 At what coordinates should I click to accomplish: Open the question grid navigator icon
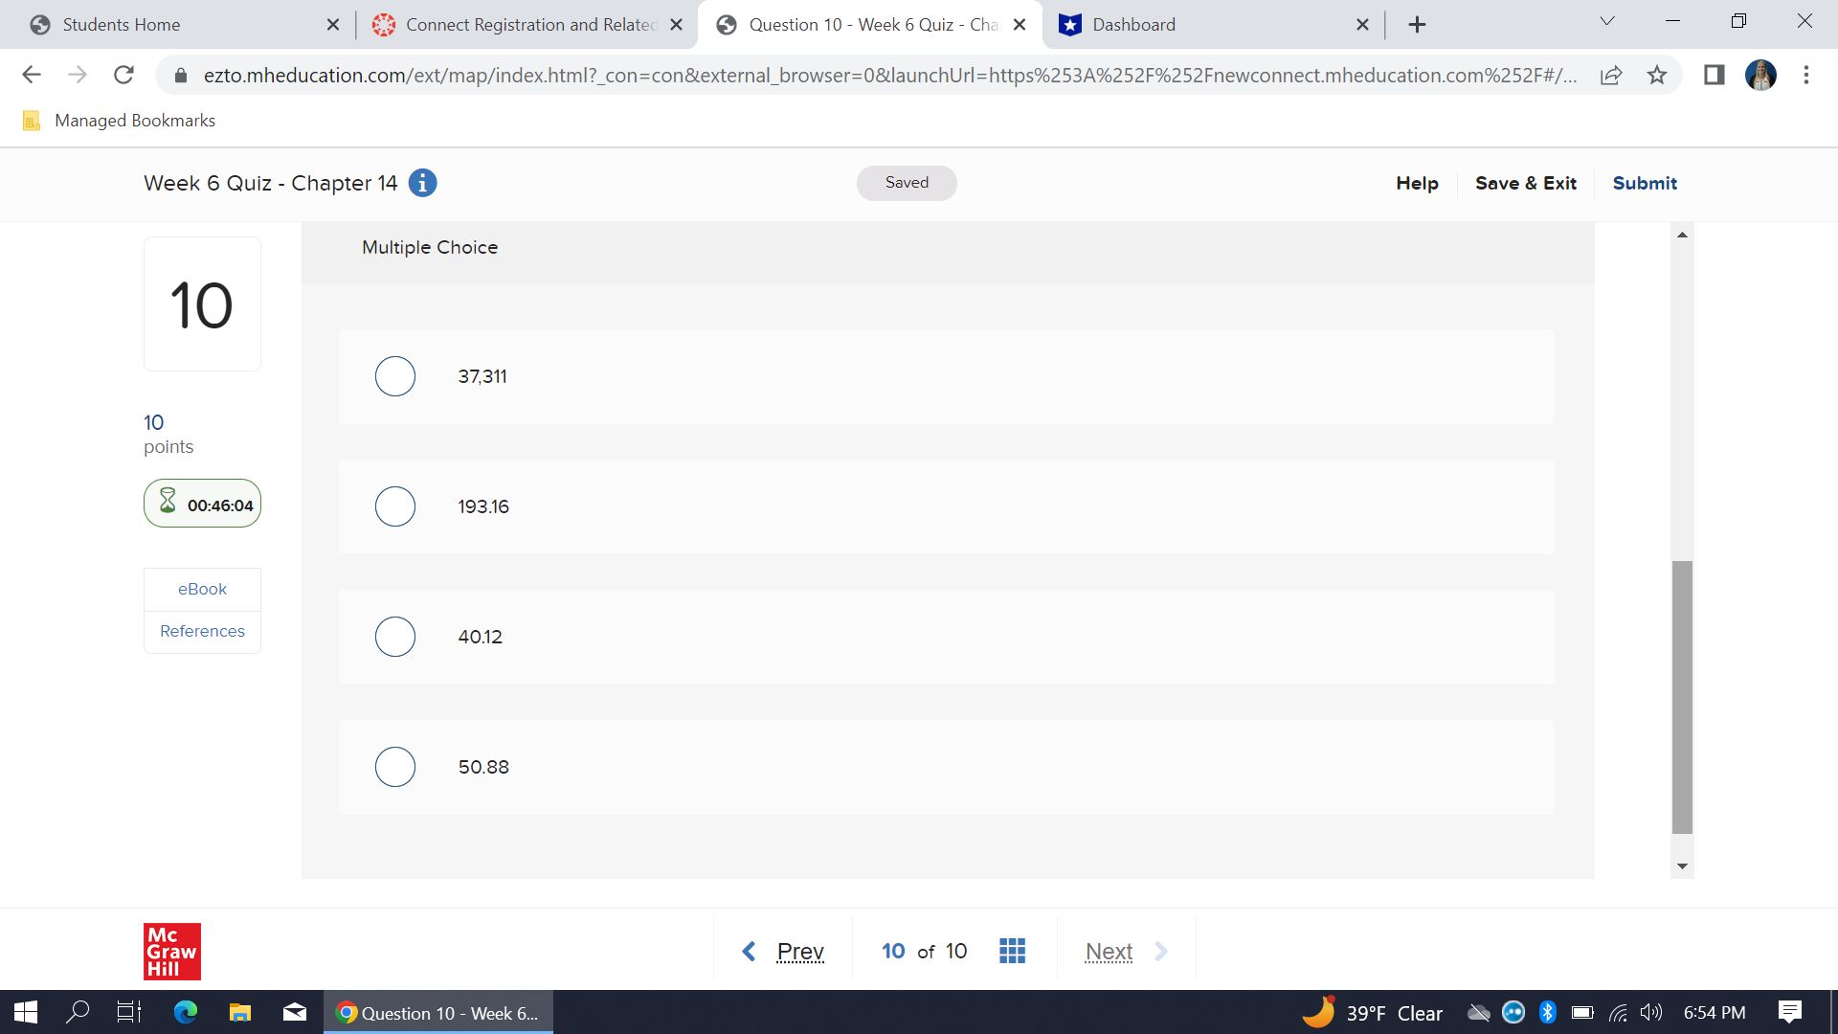pos(1012,951)
